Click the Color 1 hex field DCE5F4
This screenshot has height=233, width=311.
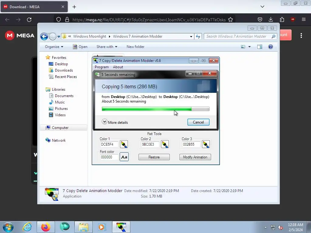pyautogui.click(x=109, y=144)
